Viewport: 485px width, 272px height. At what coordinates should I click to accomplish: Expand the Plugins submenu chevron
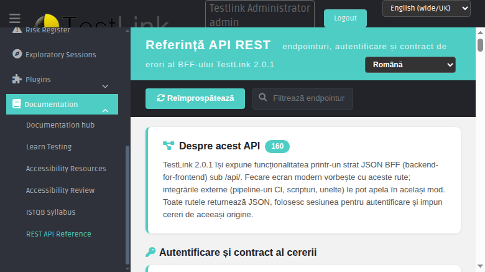[105, 87]
